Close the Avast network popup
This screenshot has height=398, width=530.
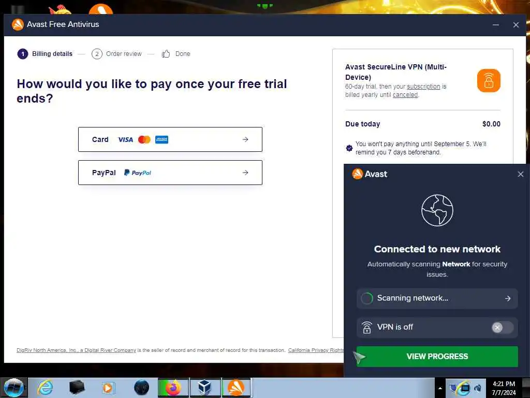click(521, 174)
